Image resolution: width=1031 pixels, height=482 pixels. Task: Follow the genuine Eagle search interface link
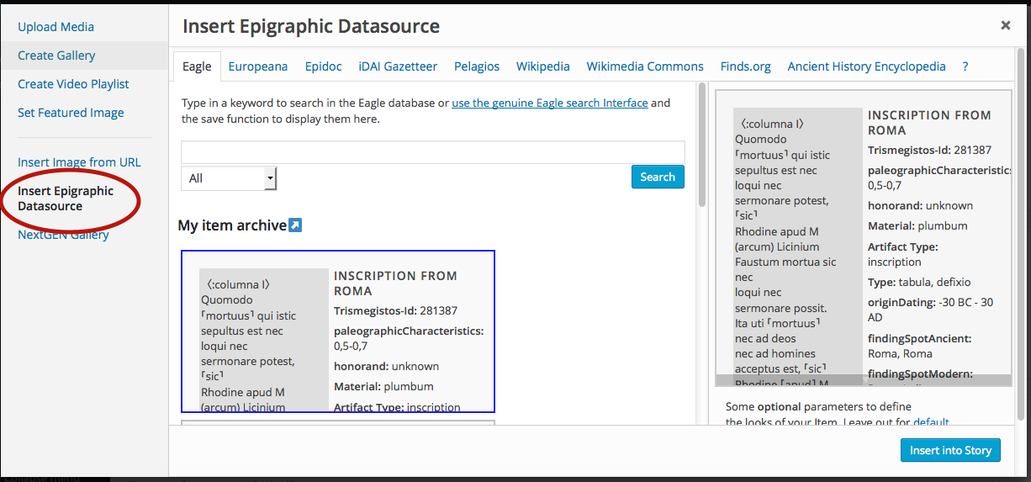tap(550, 103)
